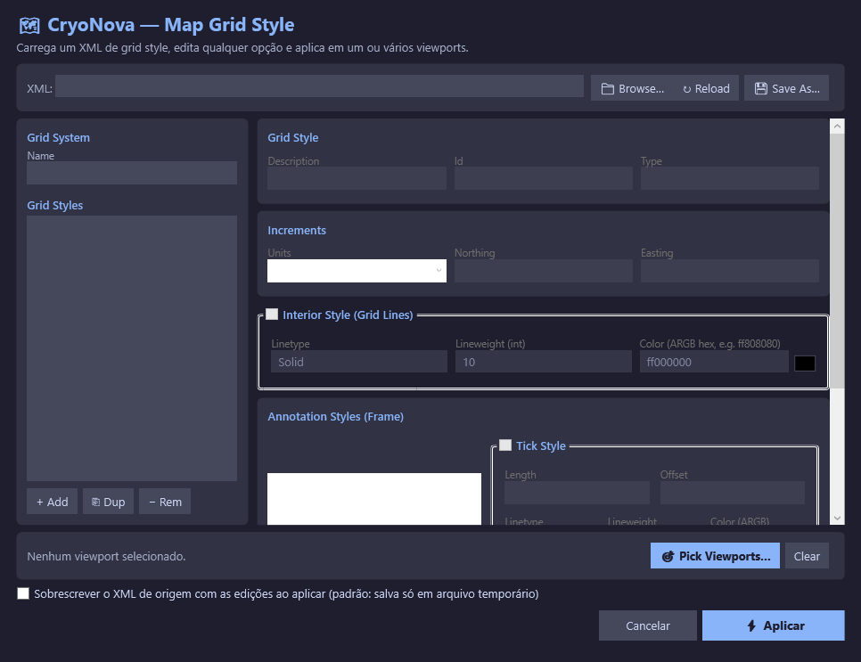Viewport: 861px width, 662px height.
Task: Click the CryoNova map icon in the title
Action: pos(29,25)
